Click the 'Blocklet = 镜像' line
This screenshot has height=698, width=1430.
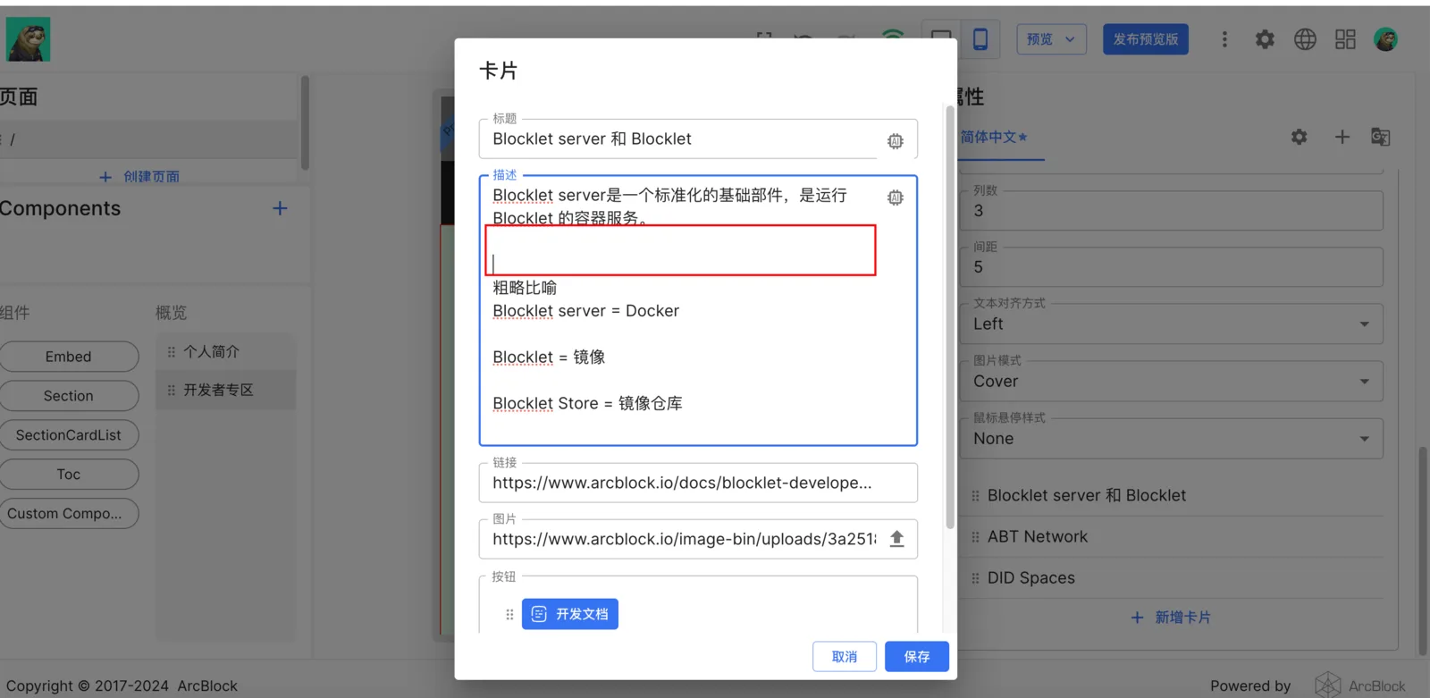click(x=549, y=357)
